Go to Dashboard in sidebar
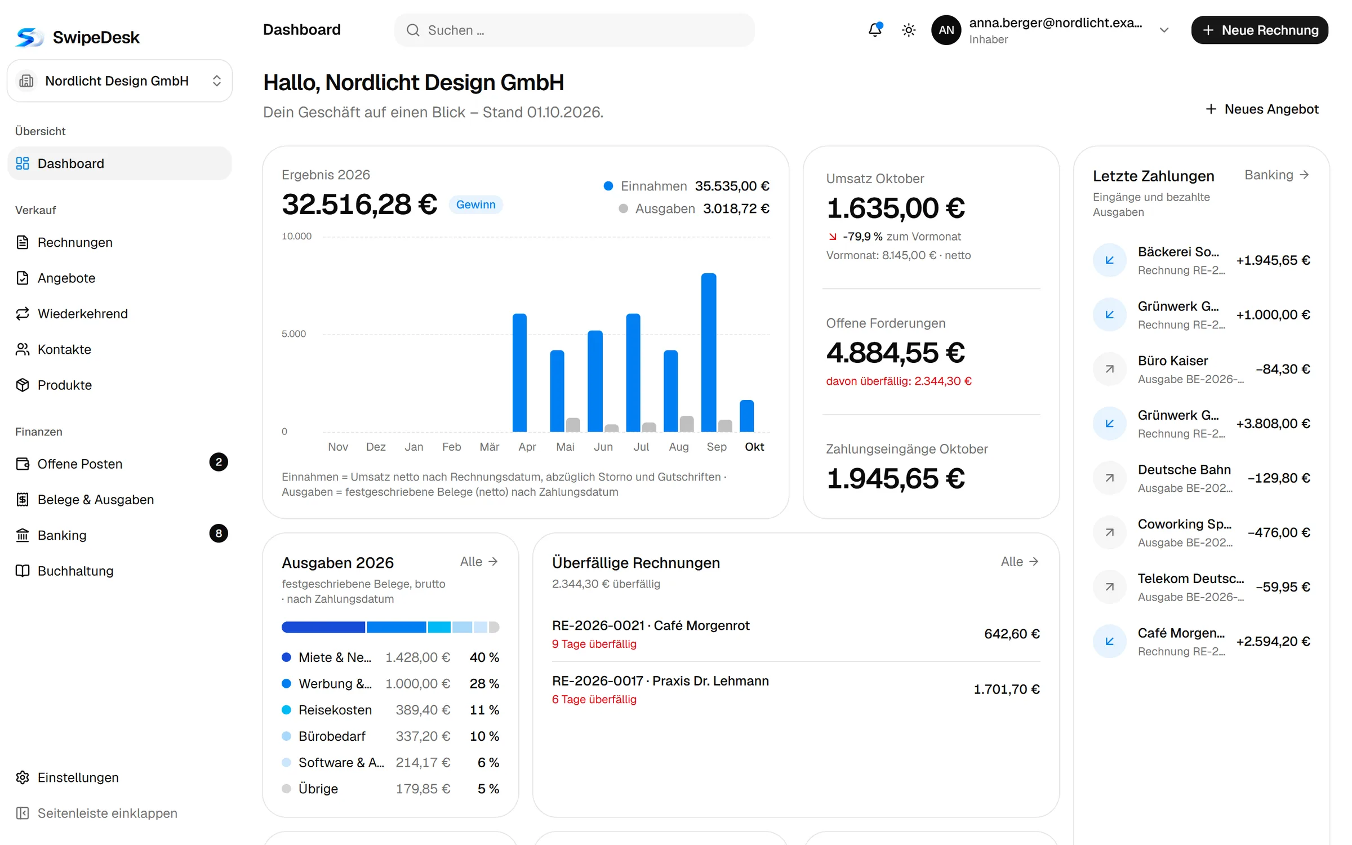This screenshot has height=845, width=1352. tap(119, 163)
